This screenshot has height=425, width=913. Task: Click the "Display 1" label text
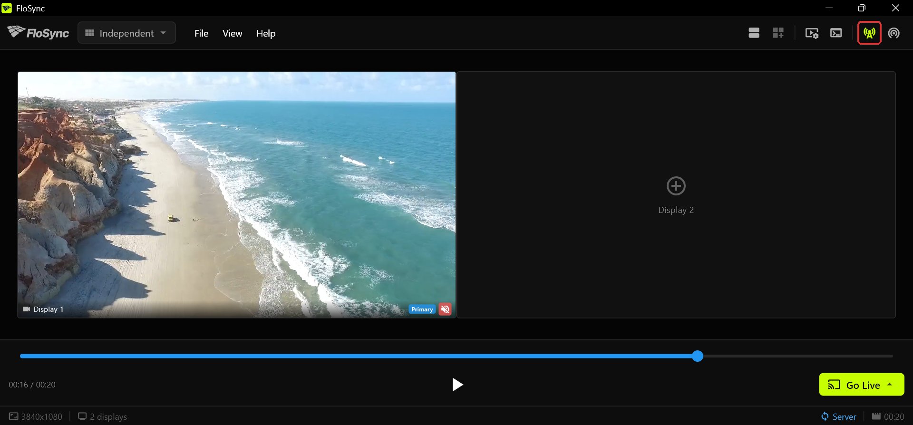click(x=49, y=309)
